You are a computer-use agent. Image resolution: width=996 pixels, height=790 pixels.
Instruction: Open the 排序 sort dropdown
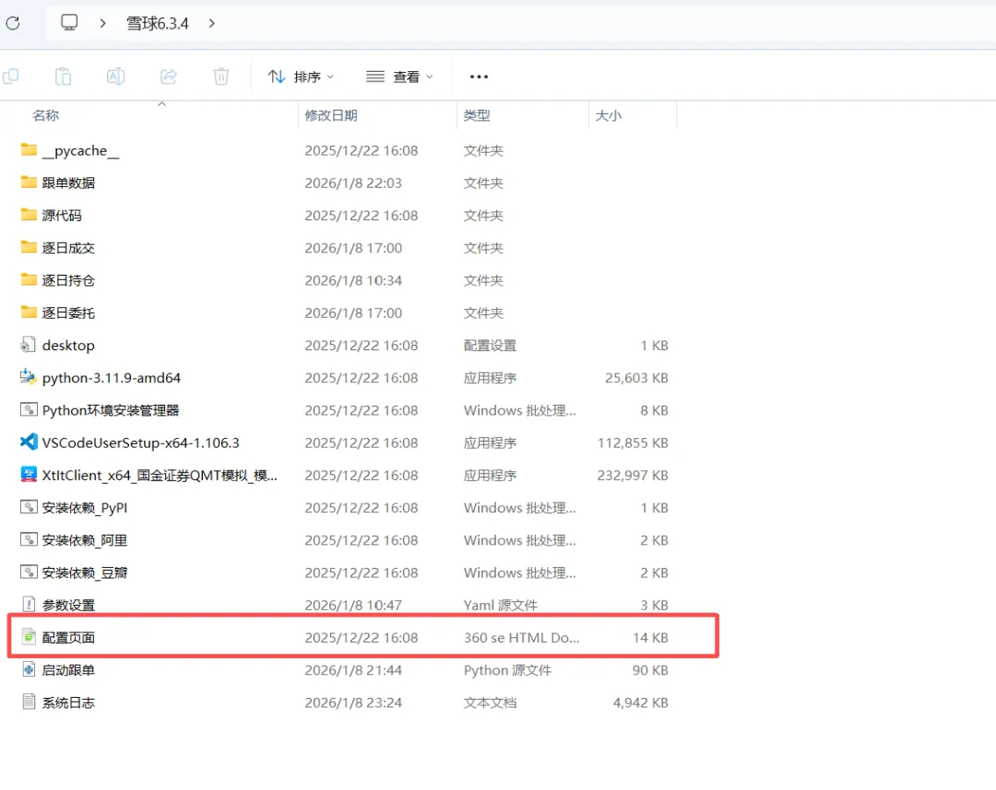[x=301, y=77]
